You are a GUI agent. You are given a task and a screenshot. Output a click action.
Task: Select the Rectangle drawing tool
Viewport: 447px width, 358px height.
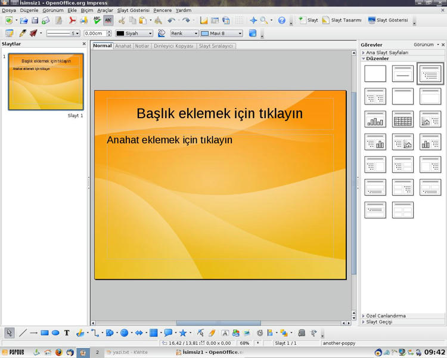coord(45,333)
